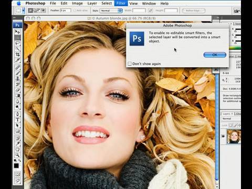Screen dimensions: 252x189
Task: Select the Lasso tool
Action: click(x=17, y=43)
